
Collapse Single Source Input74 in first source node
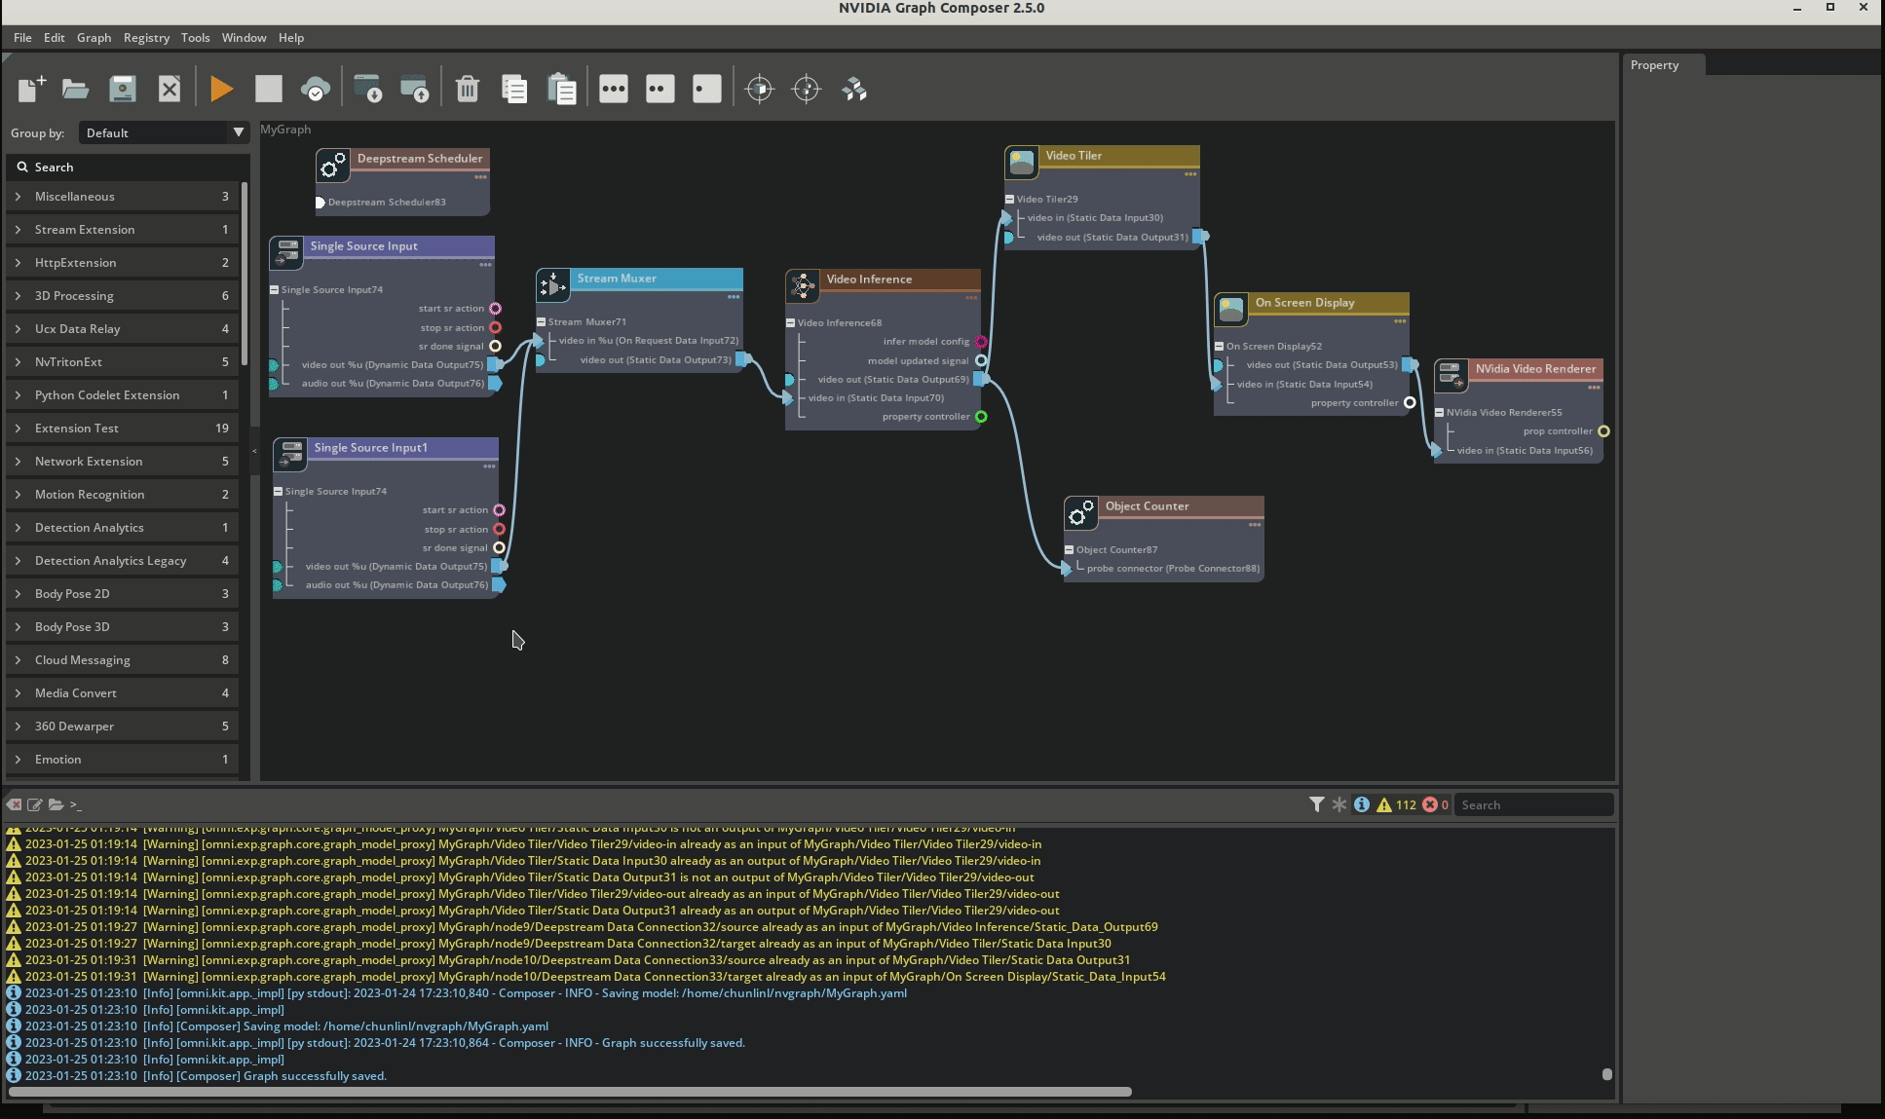coord(275,289)
